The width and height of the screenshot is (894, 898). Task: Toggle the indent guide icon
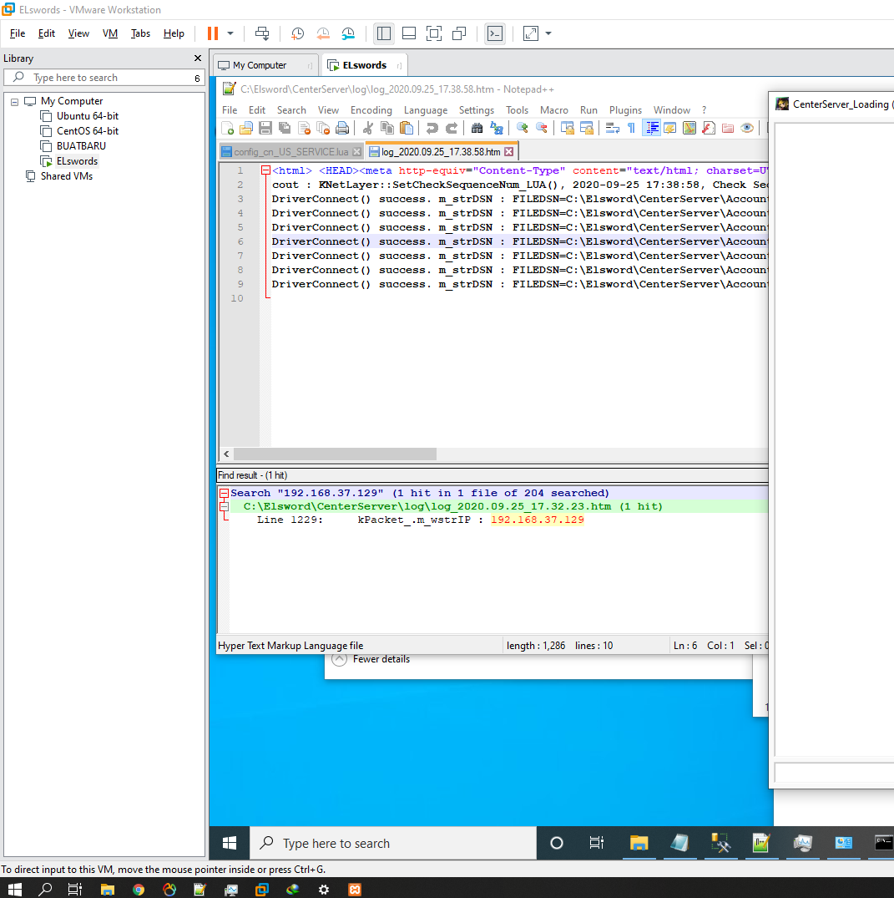651,129
